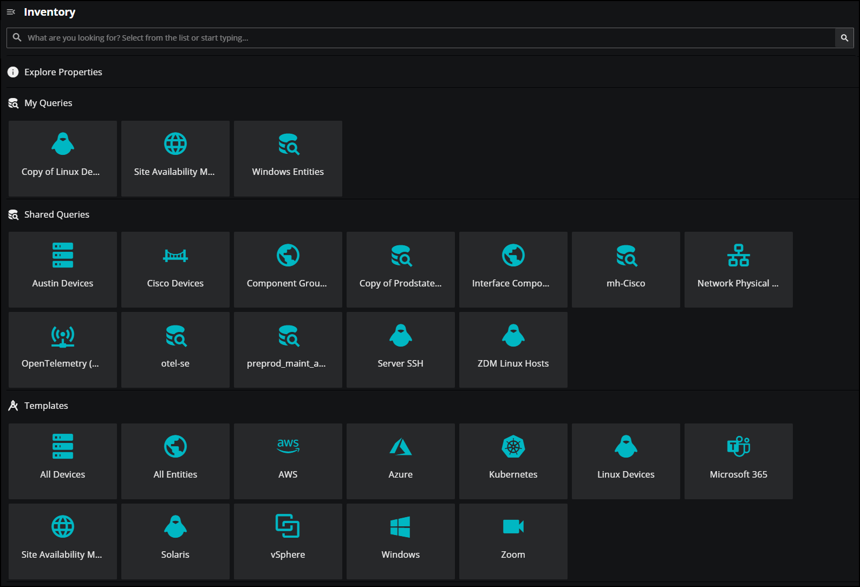Select the Site Availability M... template tile

(63, 542)
